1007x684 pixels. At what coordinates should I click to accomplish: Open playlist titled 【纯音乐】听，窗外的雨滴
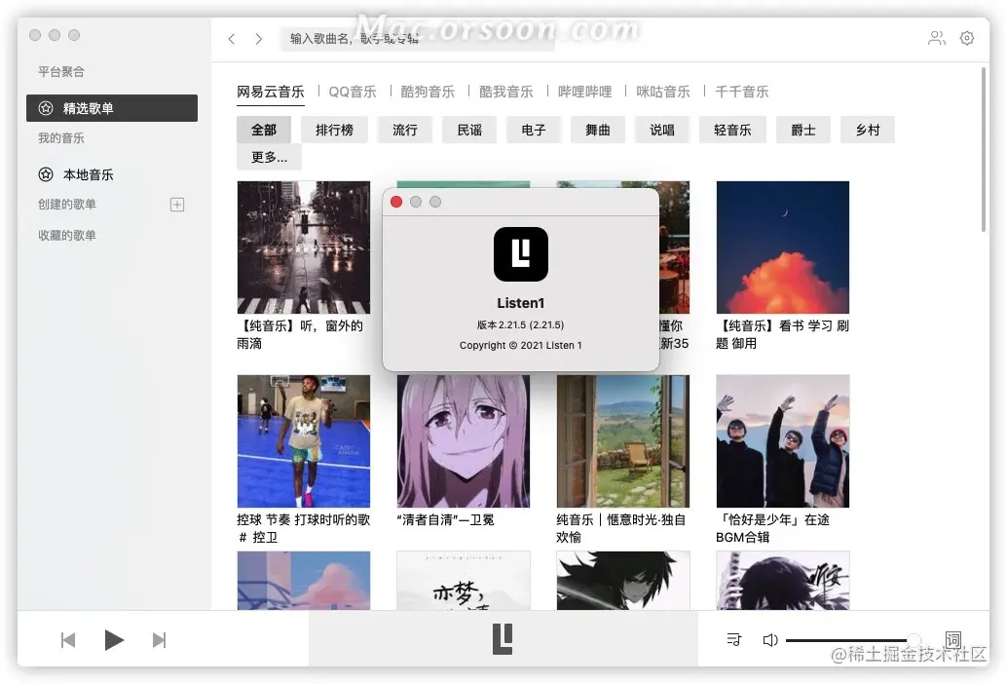tap(301, 334)
